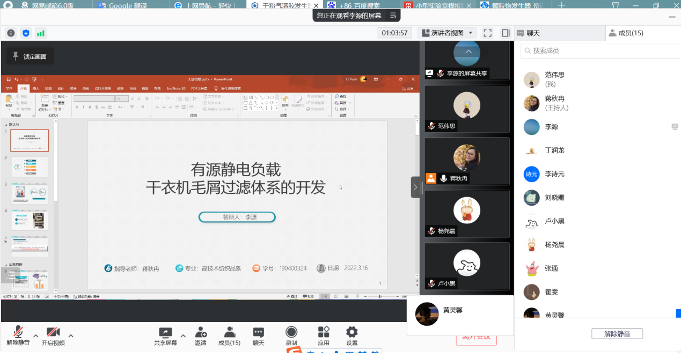Expand audio options arrow beside 解除静音
Viewport: 681px width, 353px height.
36,336
